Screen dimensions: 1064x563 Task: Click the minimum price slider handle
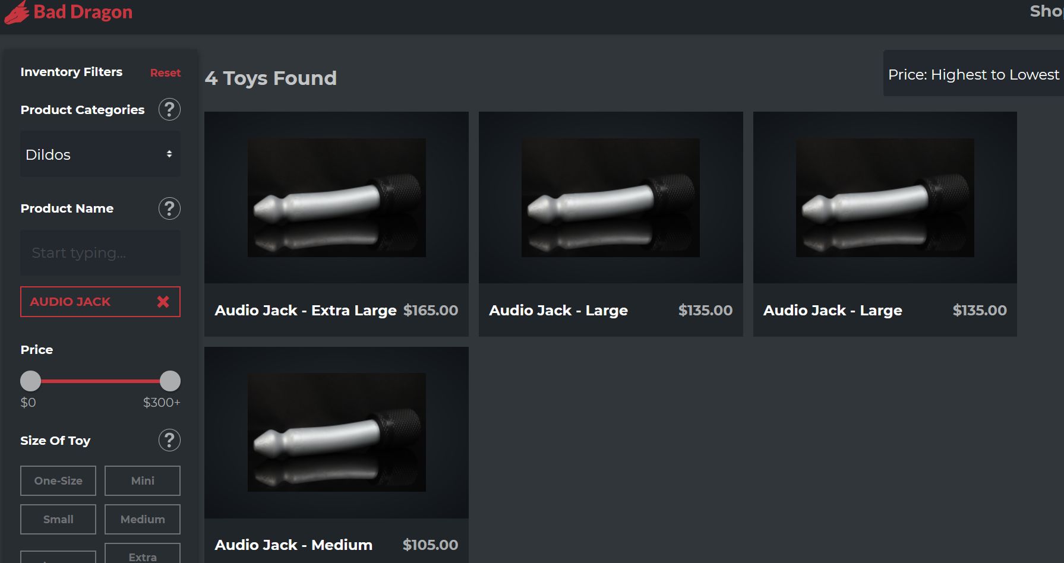(x=31, y=381)
